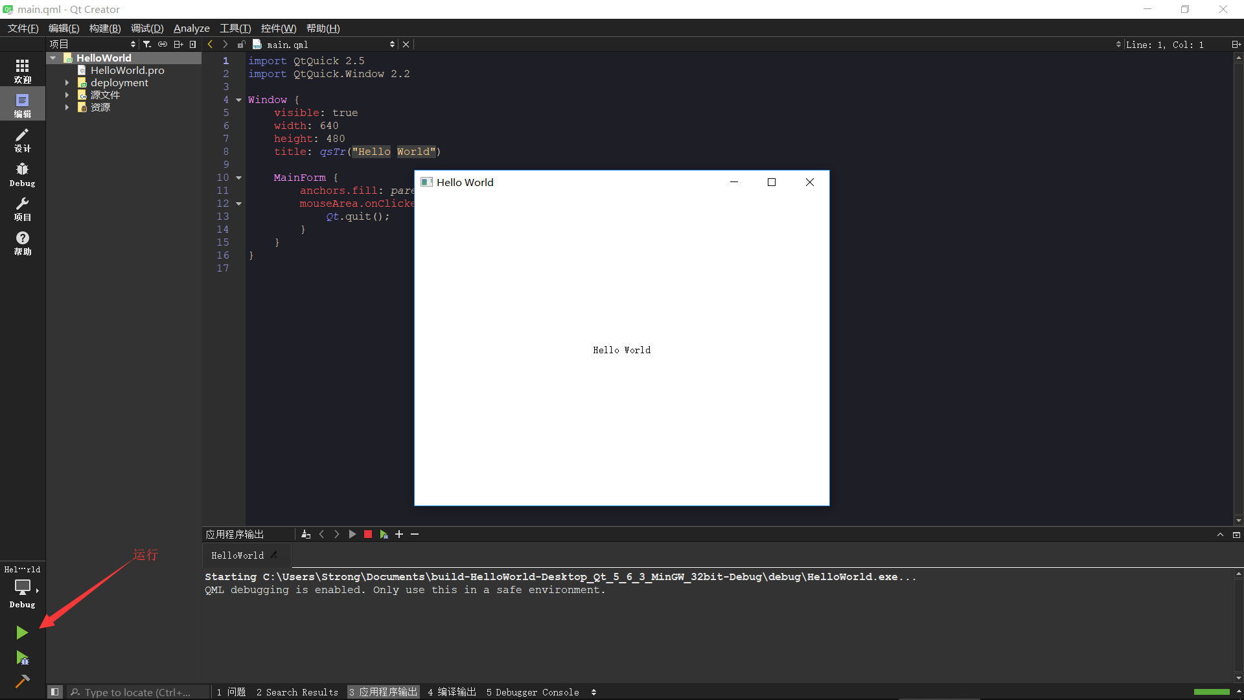Open the Analyze menu
This screenshot has height=700, width=1244.
tap(192, 28)
